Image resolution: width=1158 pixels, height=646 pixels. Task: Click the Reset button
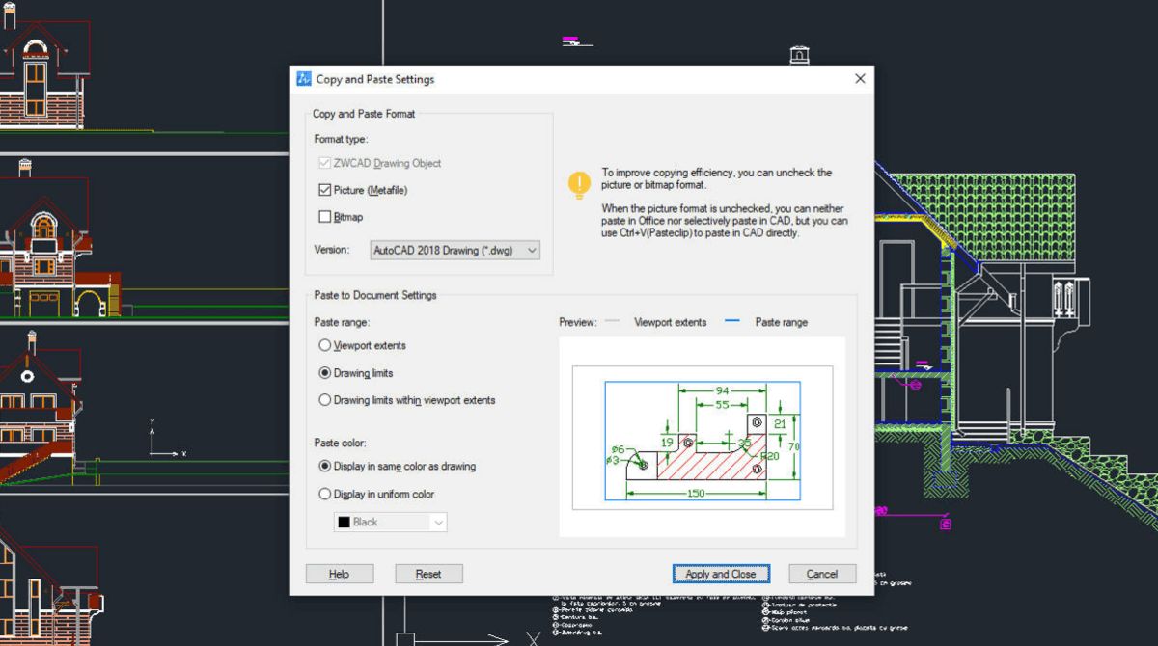click(x=428, y=574)
